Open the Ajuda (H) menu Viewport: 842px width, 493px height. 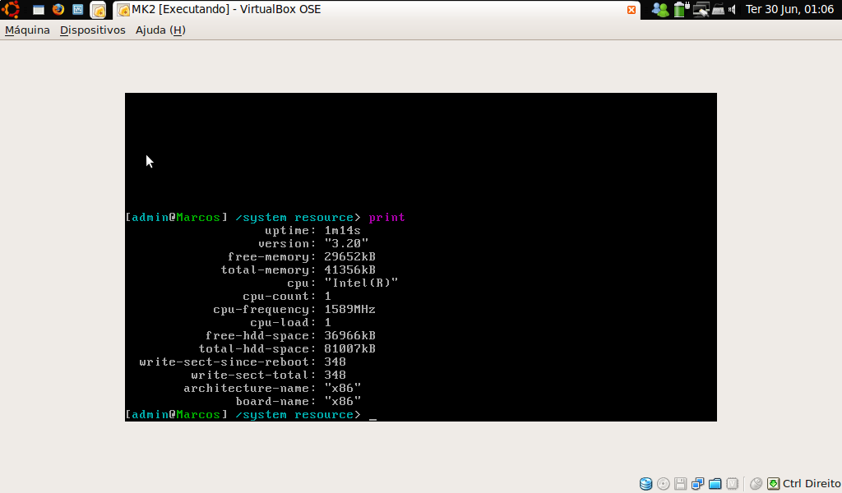(160, 30)
